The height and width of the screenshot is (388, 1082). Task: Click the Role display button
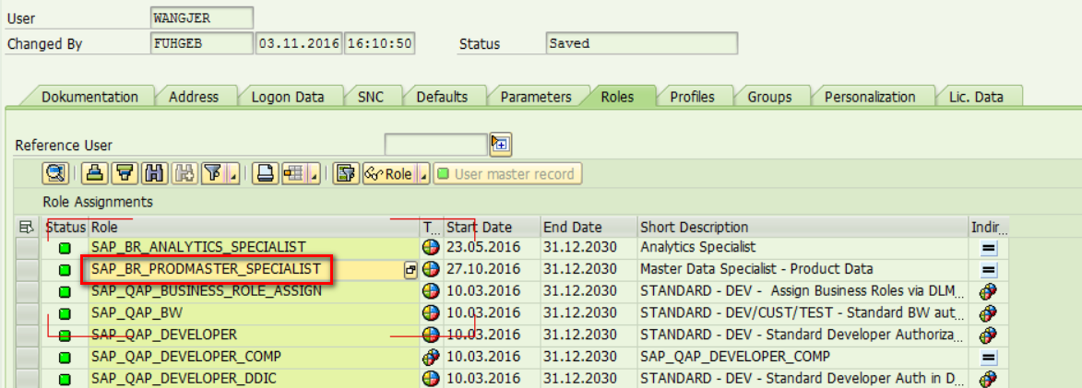389,173
